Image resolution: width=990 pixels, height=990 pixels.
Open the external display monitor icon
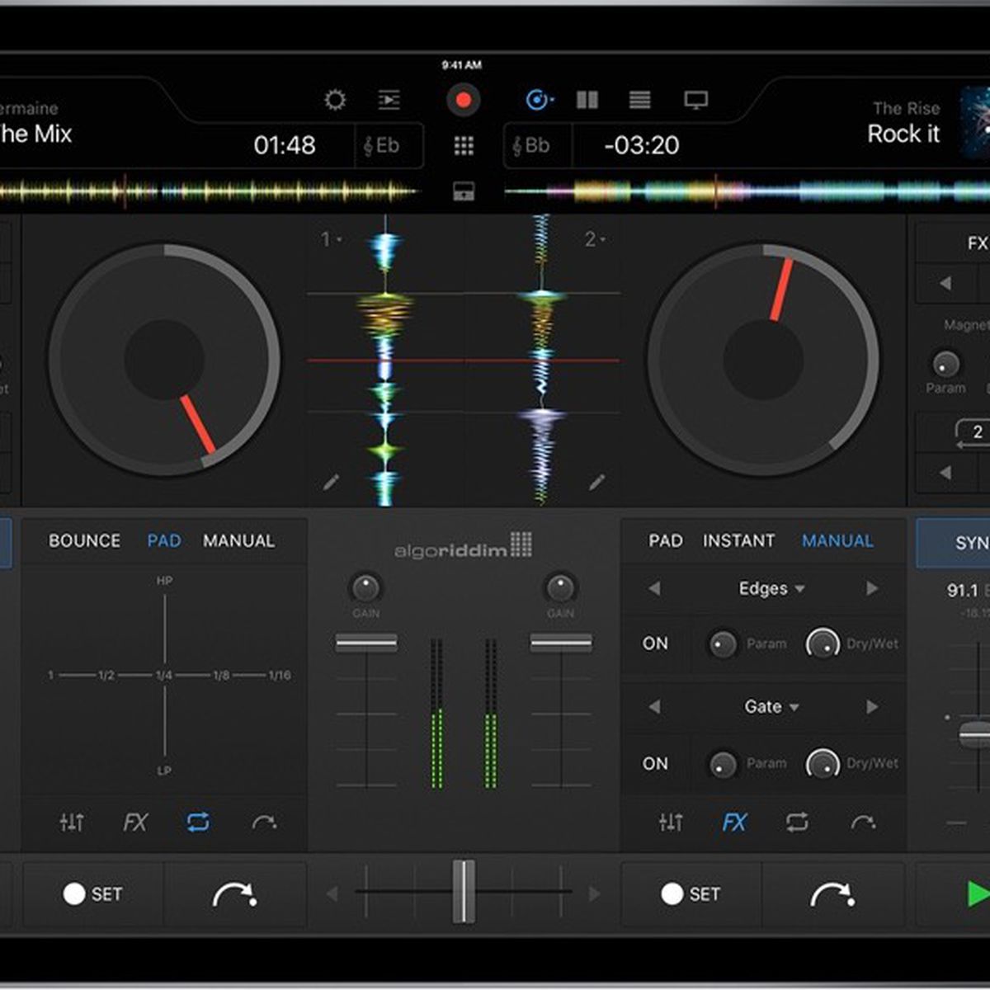click(695, 101)
